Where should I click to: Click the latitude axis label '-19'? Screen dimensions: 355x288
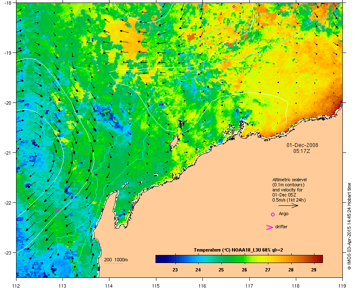(x=7, y=53)
